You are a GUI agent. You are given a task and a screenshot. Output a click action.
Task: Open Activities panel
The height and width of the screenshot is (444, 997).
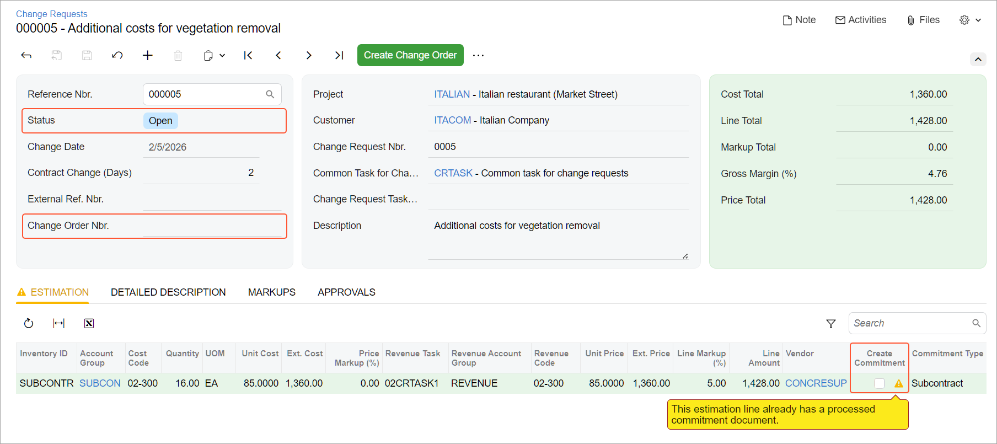861,20
